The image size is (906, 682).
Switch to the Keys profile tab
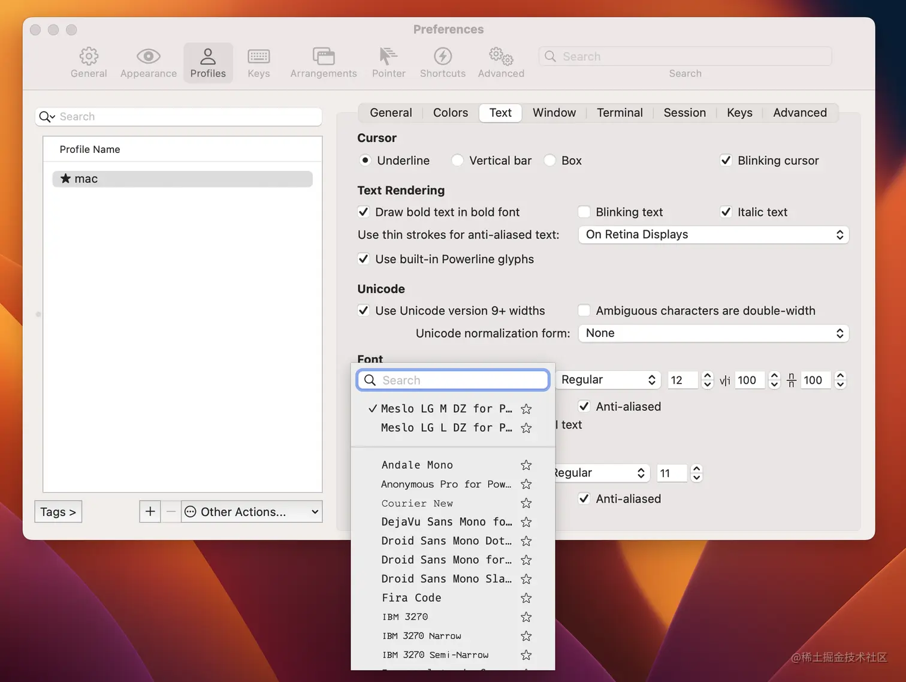(739, 113)
